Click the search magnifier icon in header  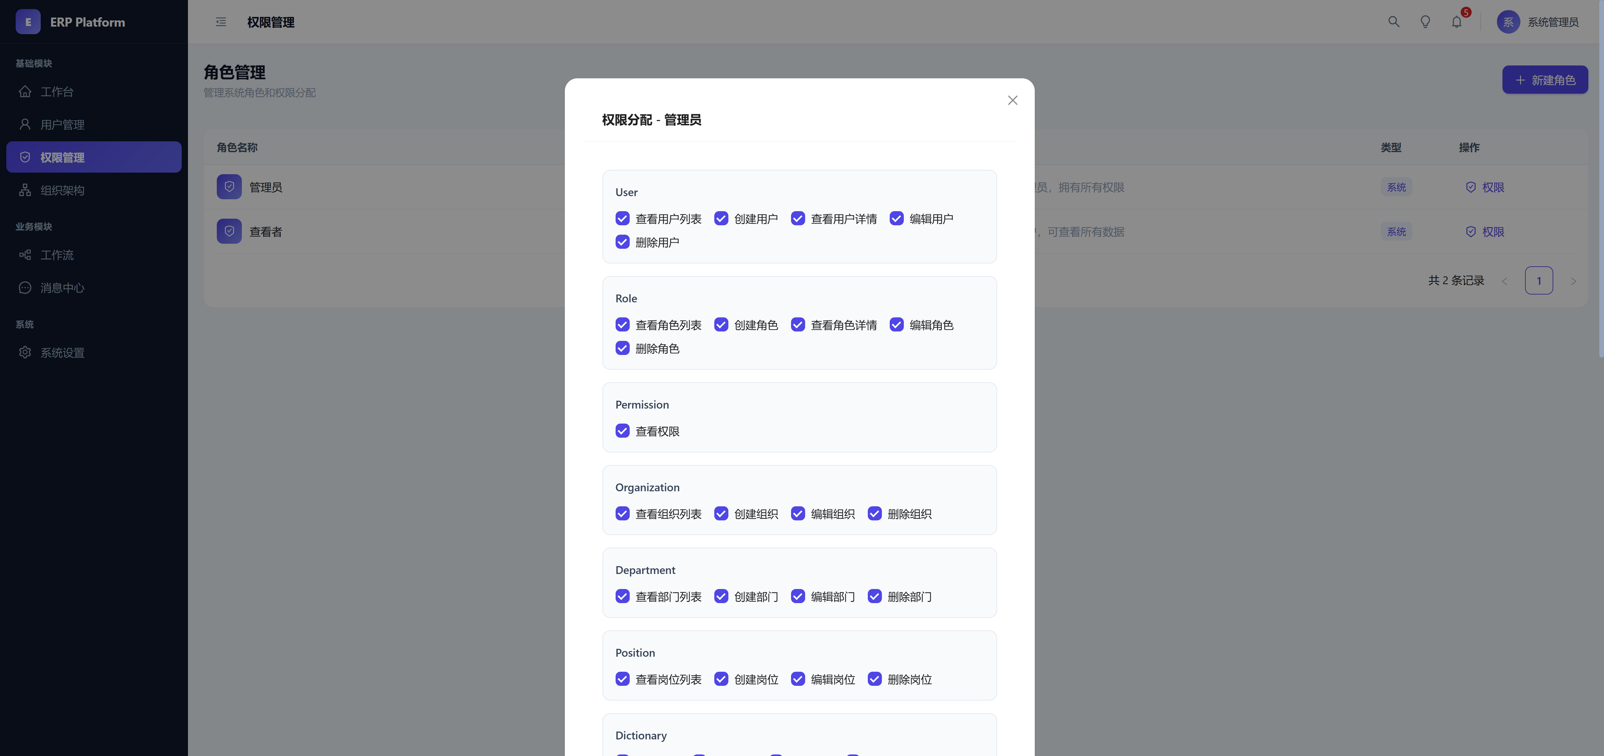[x=1393, y=22]
